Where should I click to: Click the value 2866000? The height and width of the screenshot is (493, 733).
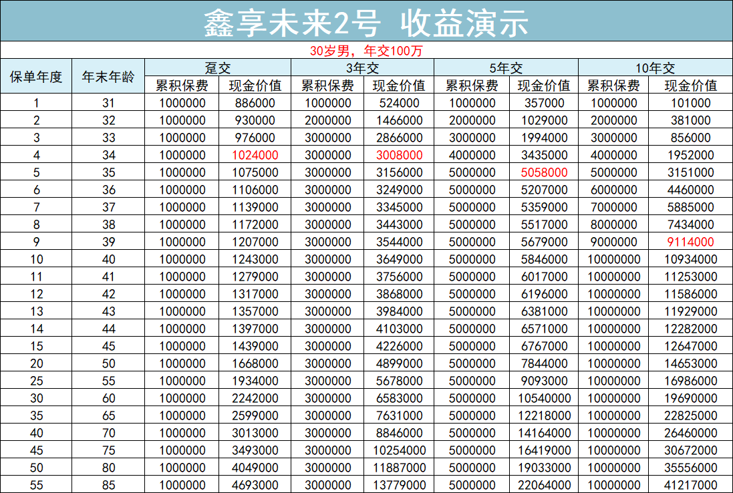pyautogui.click(x=399, y=138)
